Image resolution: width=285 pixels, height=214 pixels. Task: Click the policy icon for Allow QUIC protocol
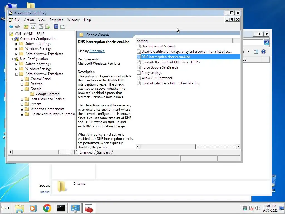click(139, 78)
